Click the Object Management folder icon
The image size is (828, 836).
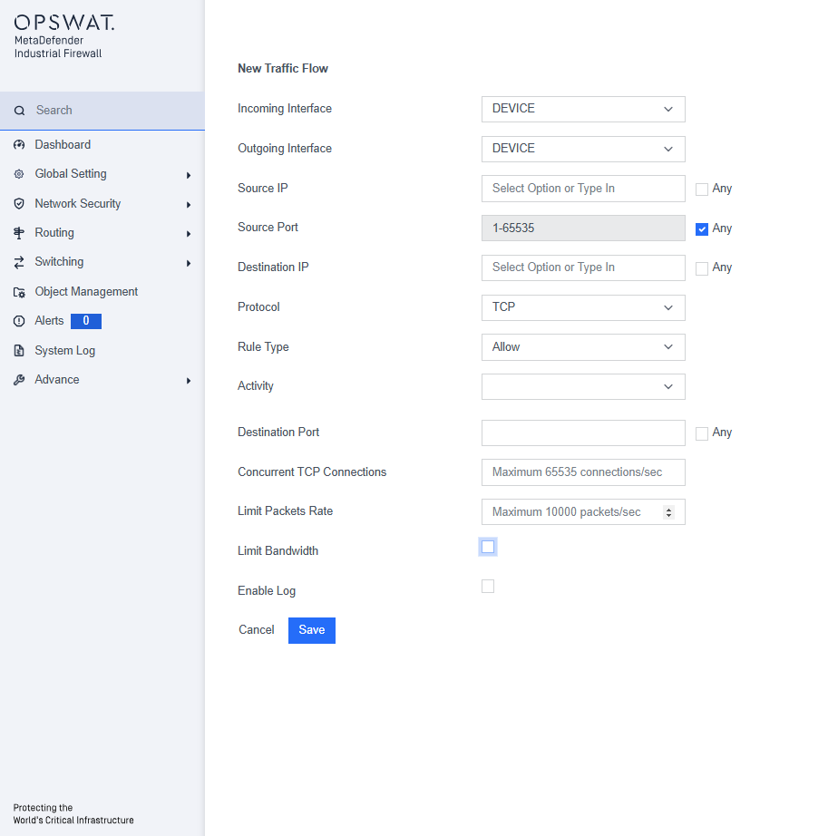click(x=19, y=292)
